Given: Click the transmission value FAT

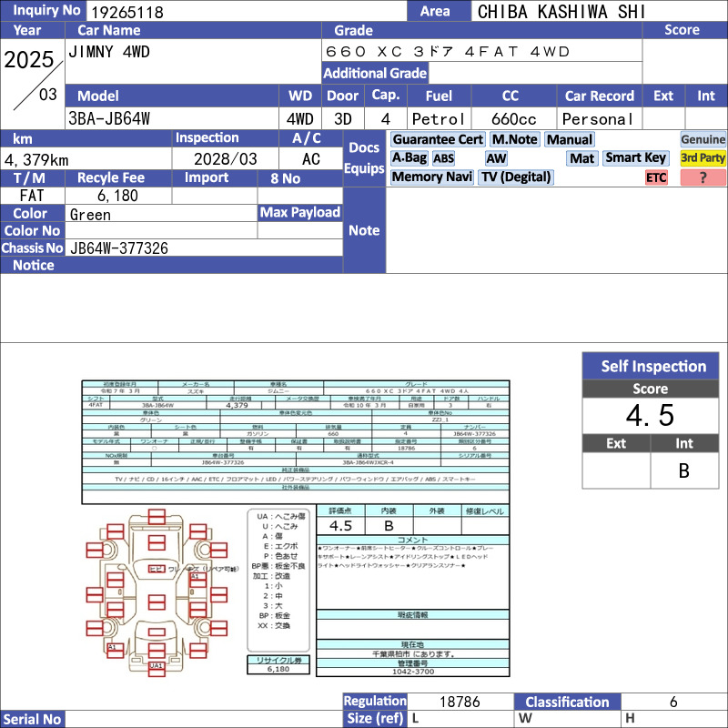Looking at the screenshot, I should pos(32,196).
